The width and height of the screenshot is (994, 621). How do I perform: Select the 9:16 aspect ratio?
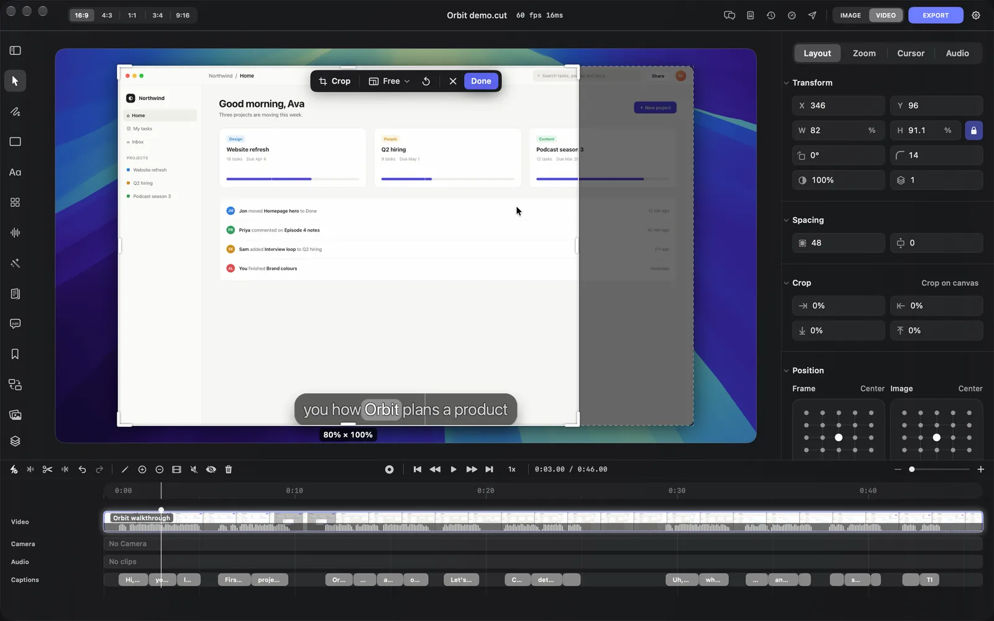[x=183, y=16]
